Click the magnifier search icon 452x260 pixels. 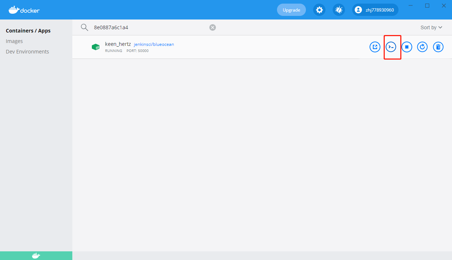84,27
